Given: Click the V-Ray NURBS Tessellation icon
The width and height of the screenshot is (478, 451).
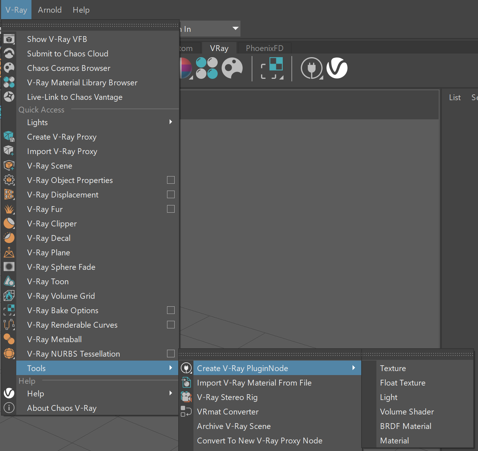Looking at the screenshot, I should point(9,354).
